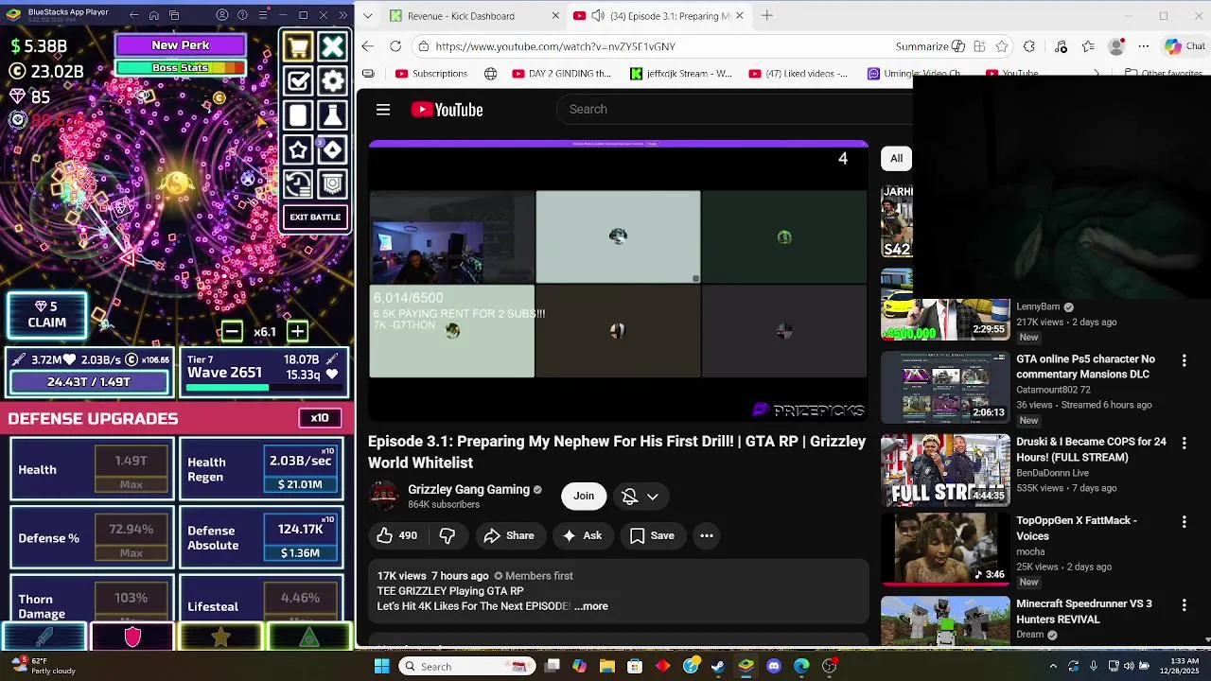
Task: Open more actions three-dot menu under video
Action: pos(707,535)
